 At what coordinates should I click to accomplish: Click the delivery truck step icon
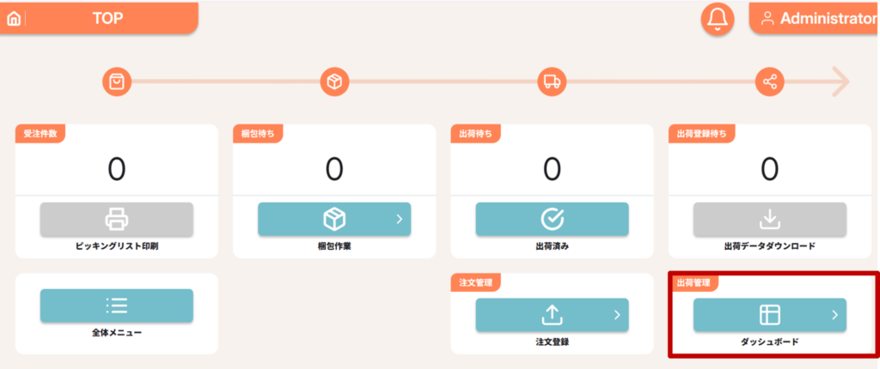(552, 82)
